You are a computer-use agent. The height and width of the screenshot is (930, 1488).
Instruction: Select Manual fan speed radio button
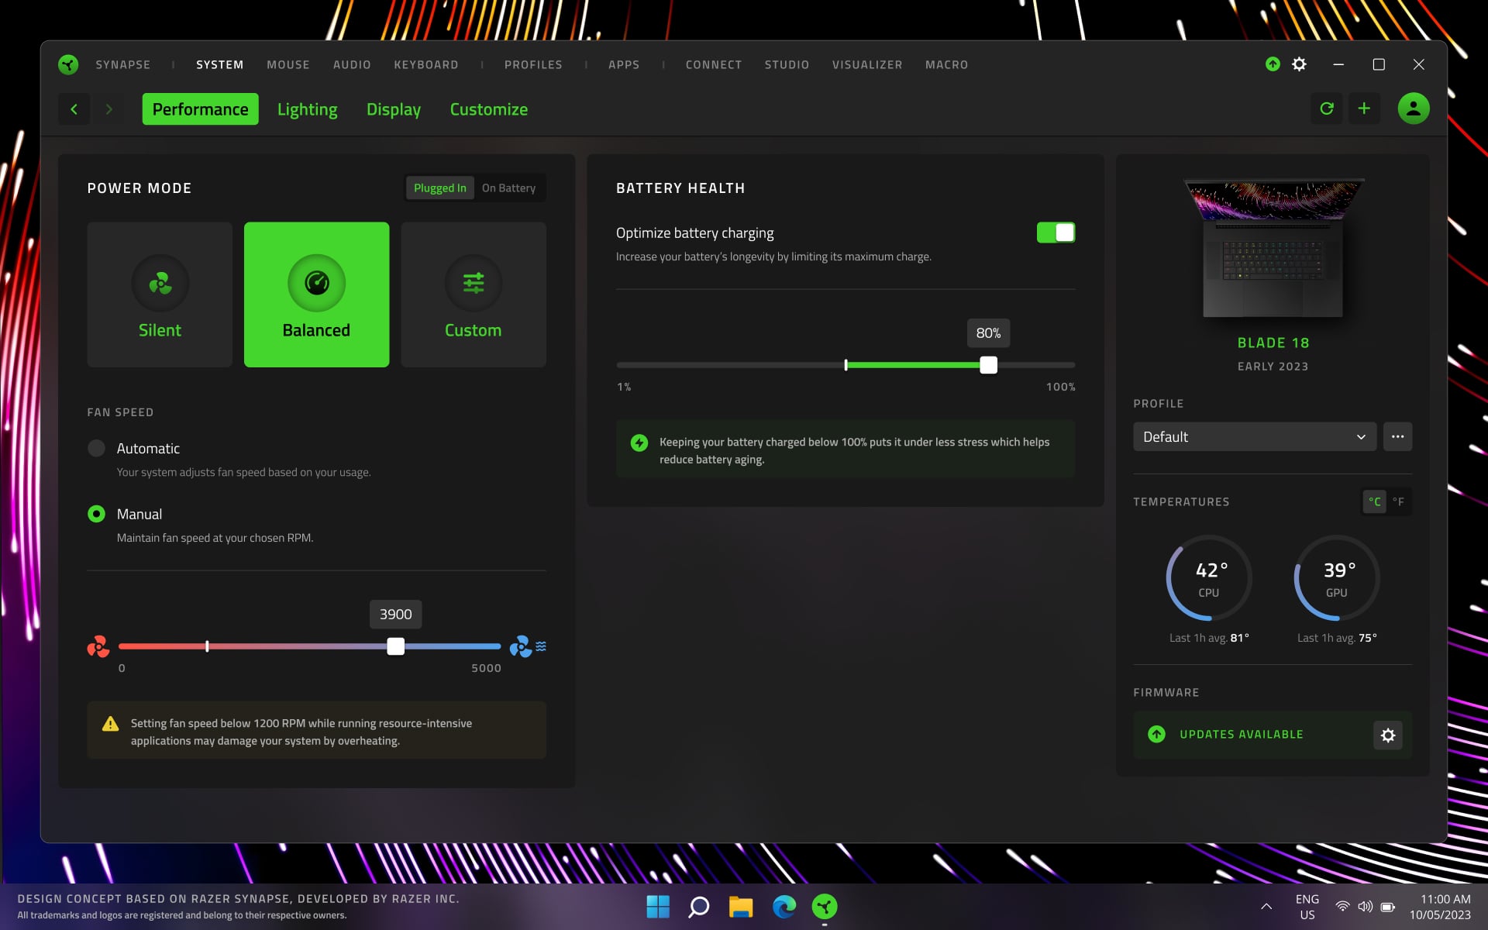96,514
